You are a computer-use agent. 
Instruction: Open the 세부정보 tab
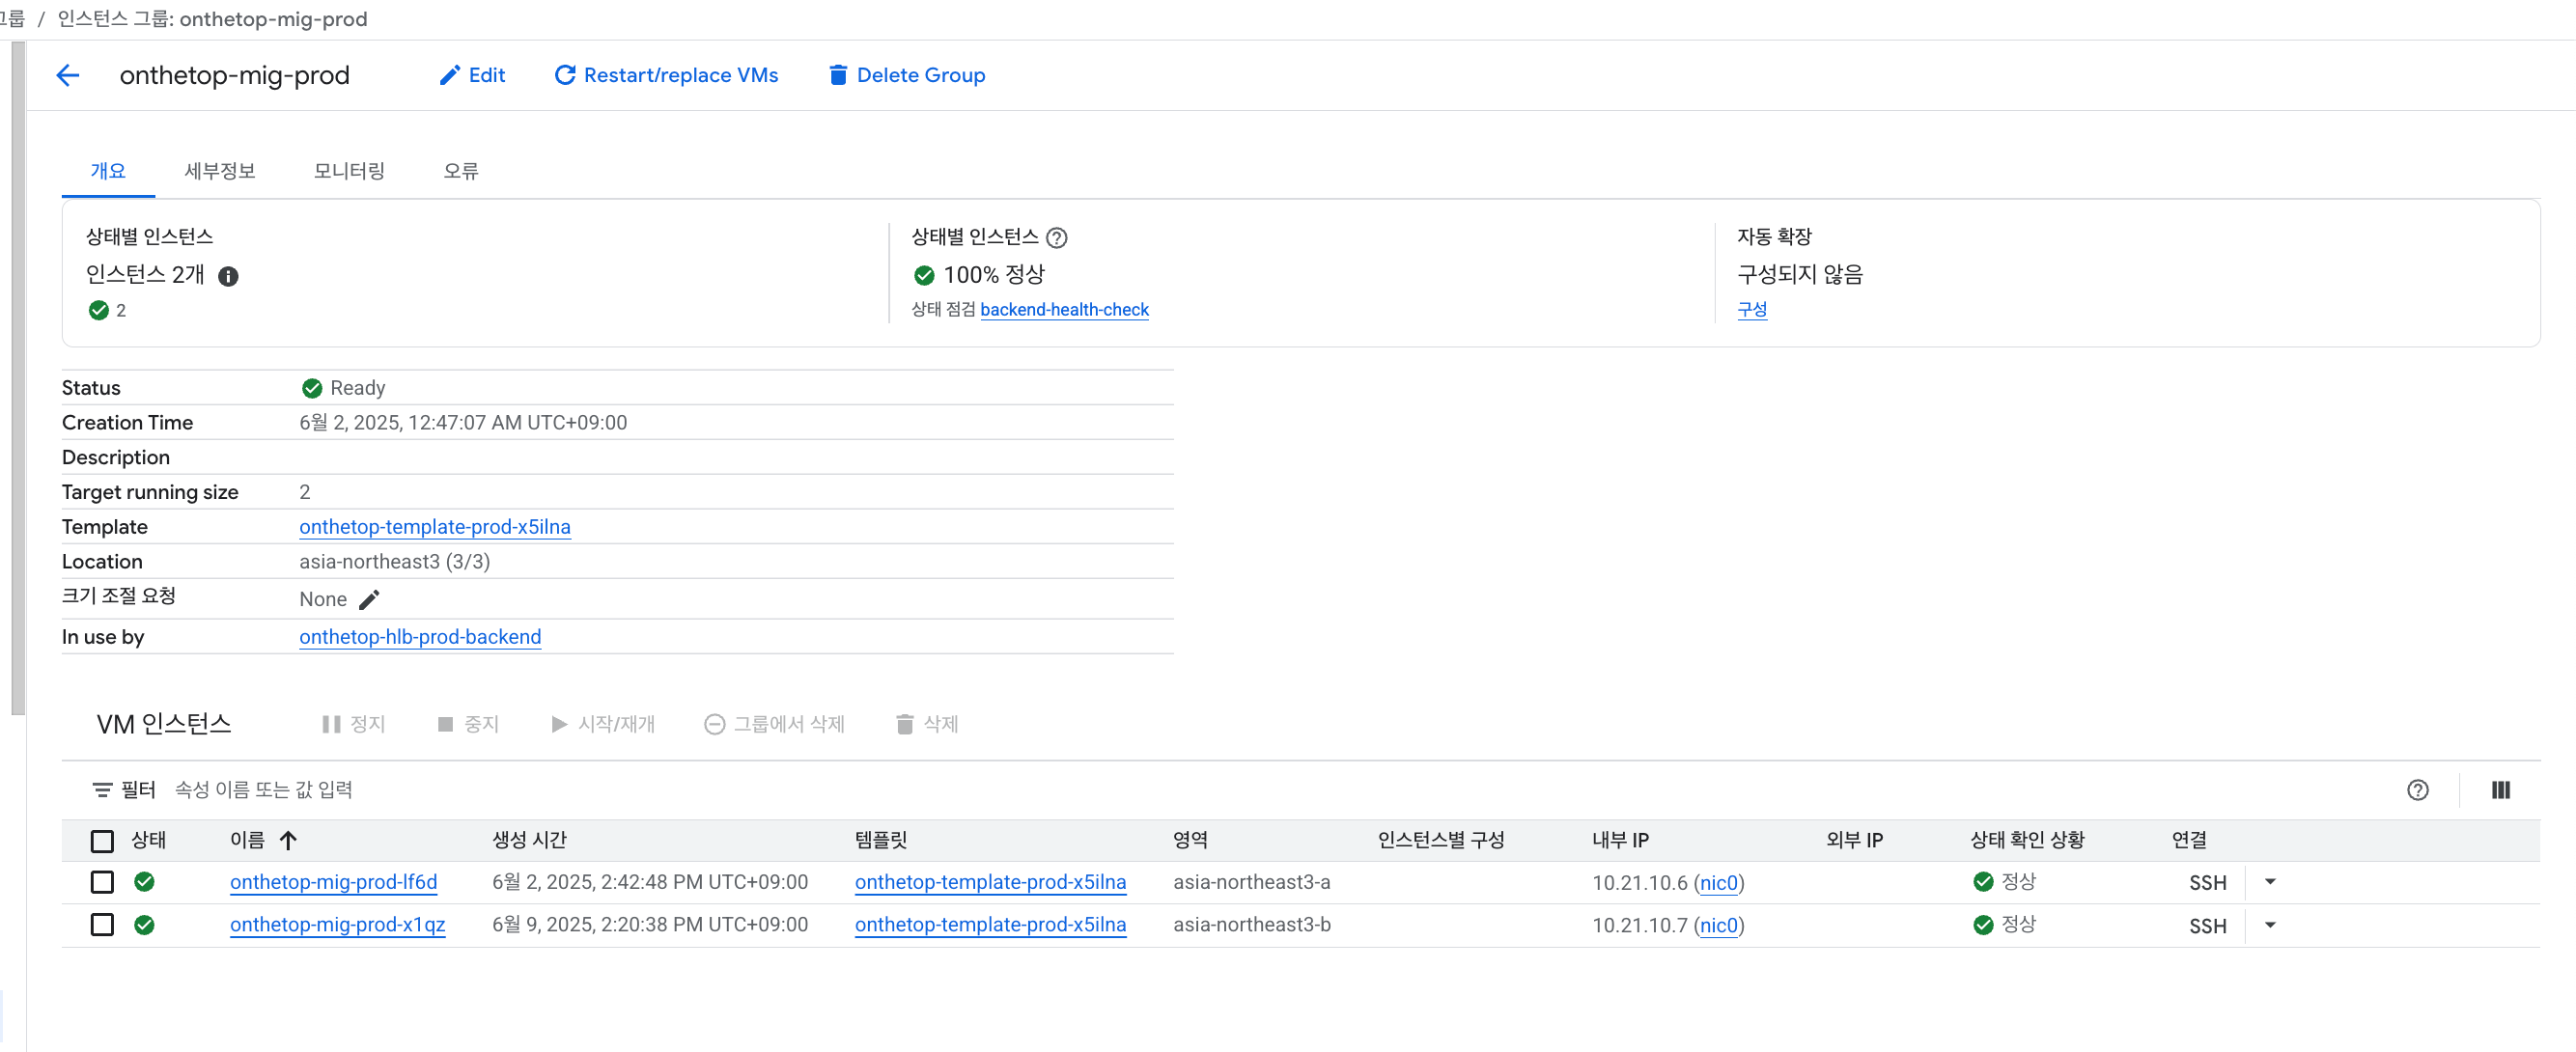pyautogui.click(x=220, y=171)
